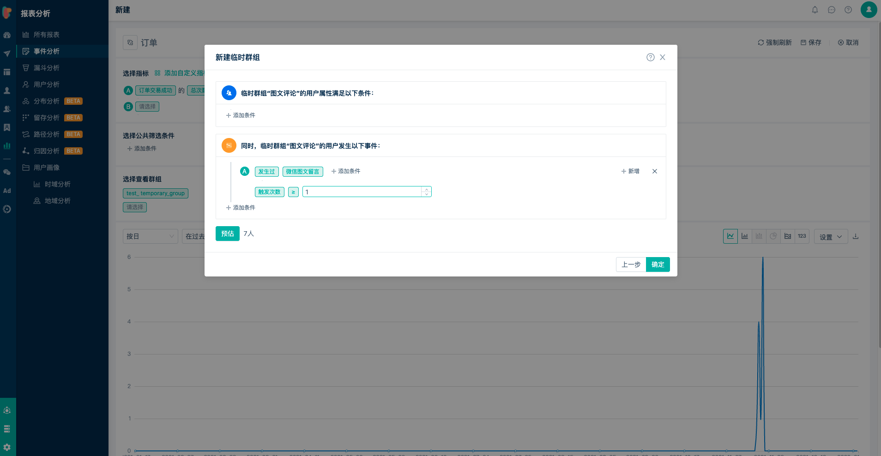Open 路径分析 in the sidebar

(47, 134)
